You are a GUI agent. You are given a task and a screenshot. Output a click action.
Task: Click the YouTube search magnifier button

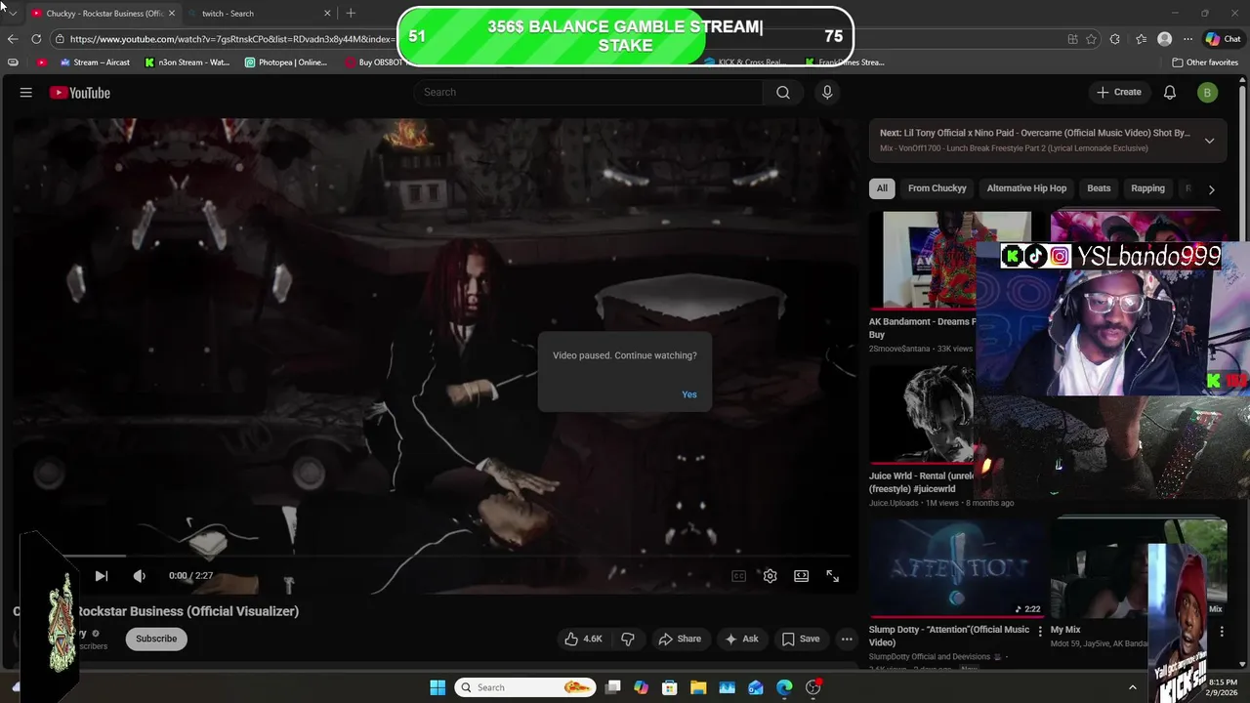coord(783,92)
